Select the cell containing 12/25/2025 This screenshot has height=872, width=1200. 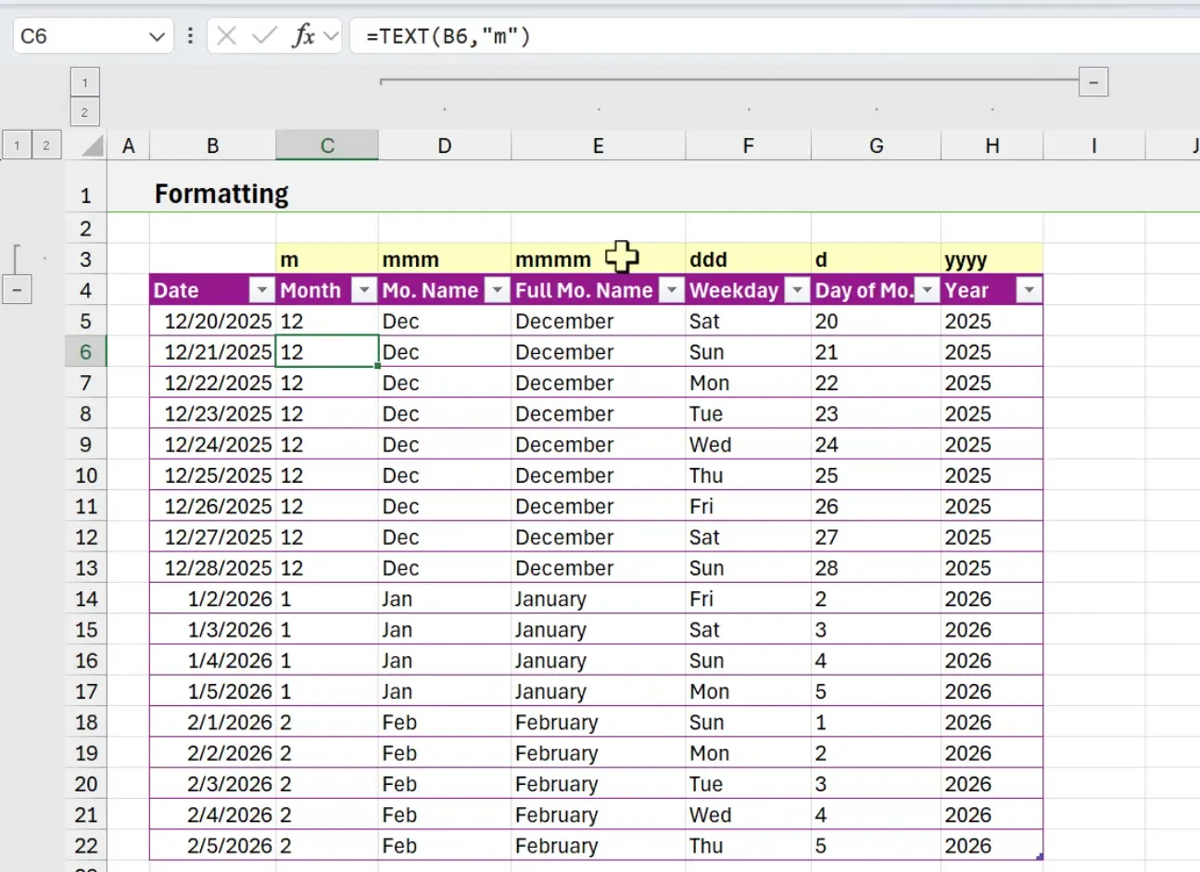tap(214, 475)
